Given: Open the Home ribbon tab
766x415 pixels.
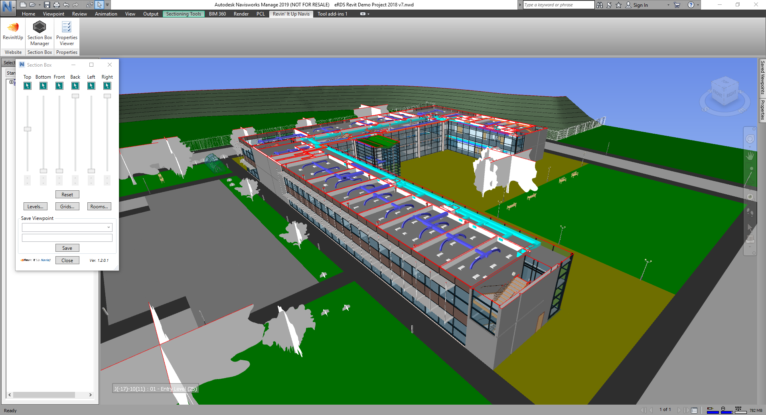Looking at the screenshot, I should pyautogui.click(x=28, y=14).
